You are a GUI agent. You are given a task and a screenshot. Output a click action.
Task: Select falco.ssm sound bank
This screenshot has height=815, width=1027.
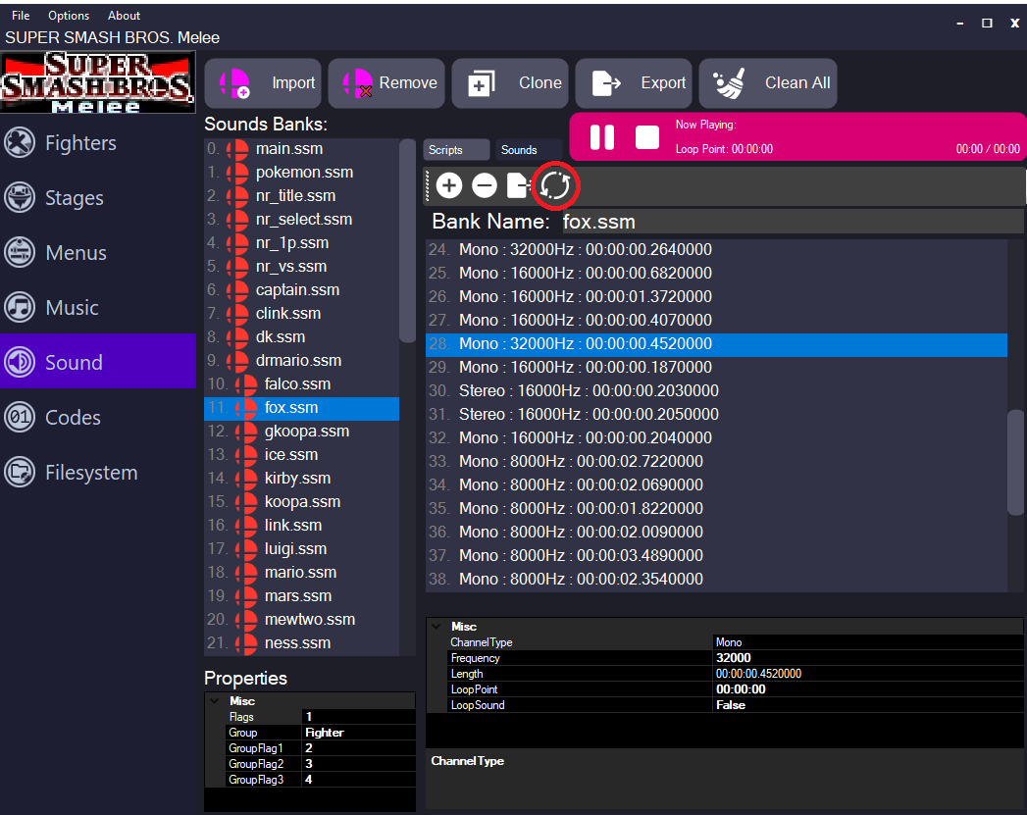(x=302, y=384)
